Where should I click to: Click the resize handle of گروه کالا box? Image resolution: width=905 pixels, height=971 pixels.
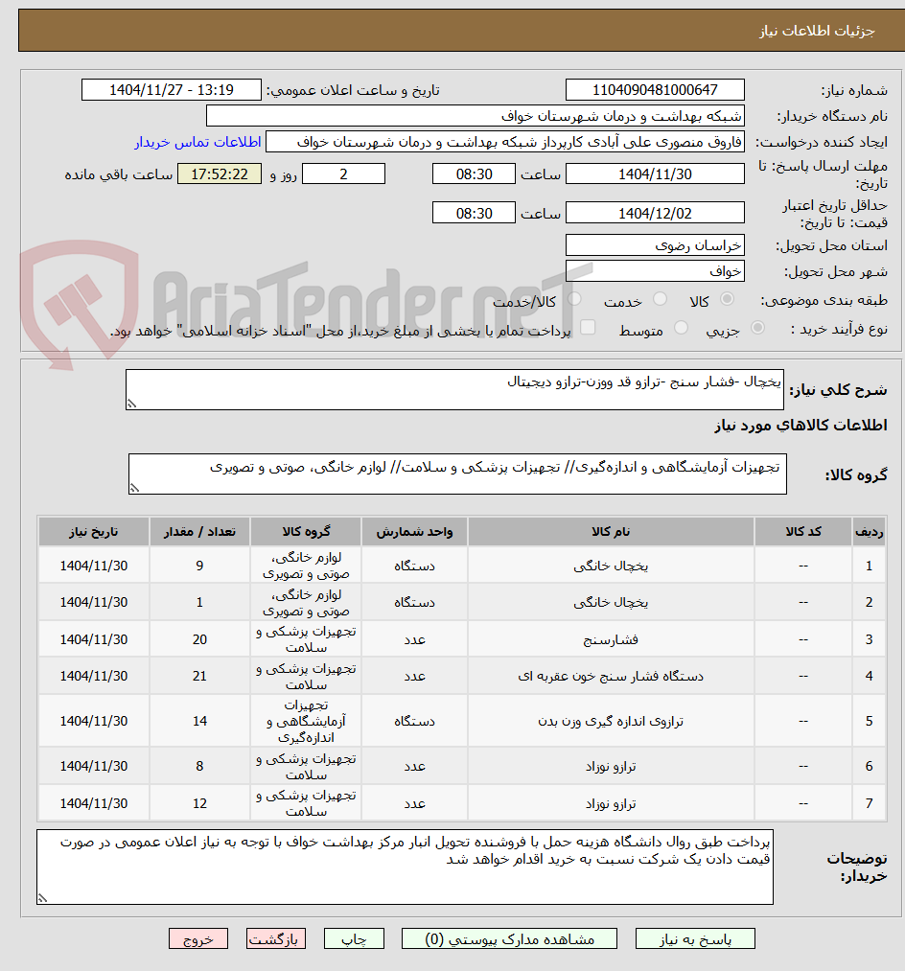pyautogui.click(x=134, y=489)
